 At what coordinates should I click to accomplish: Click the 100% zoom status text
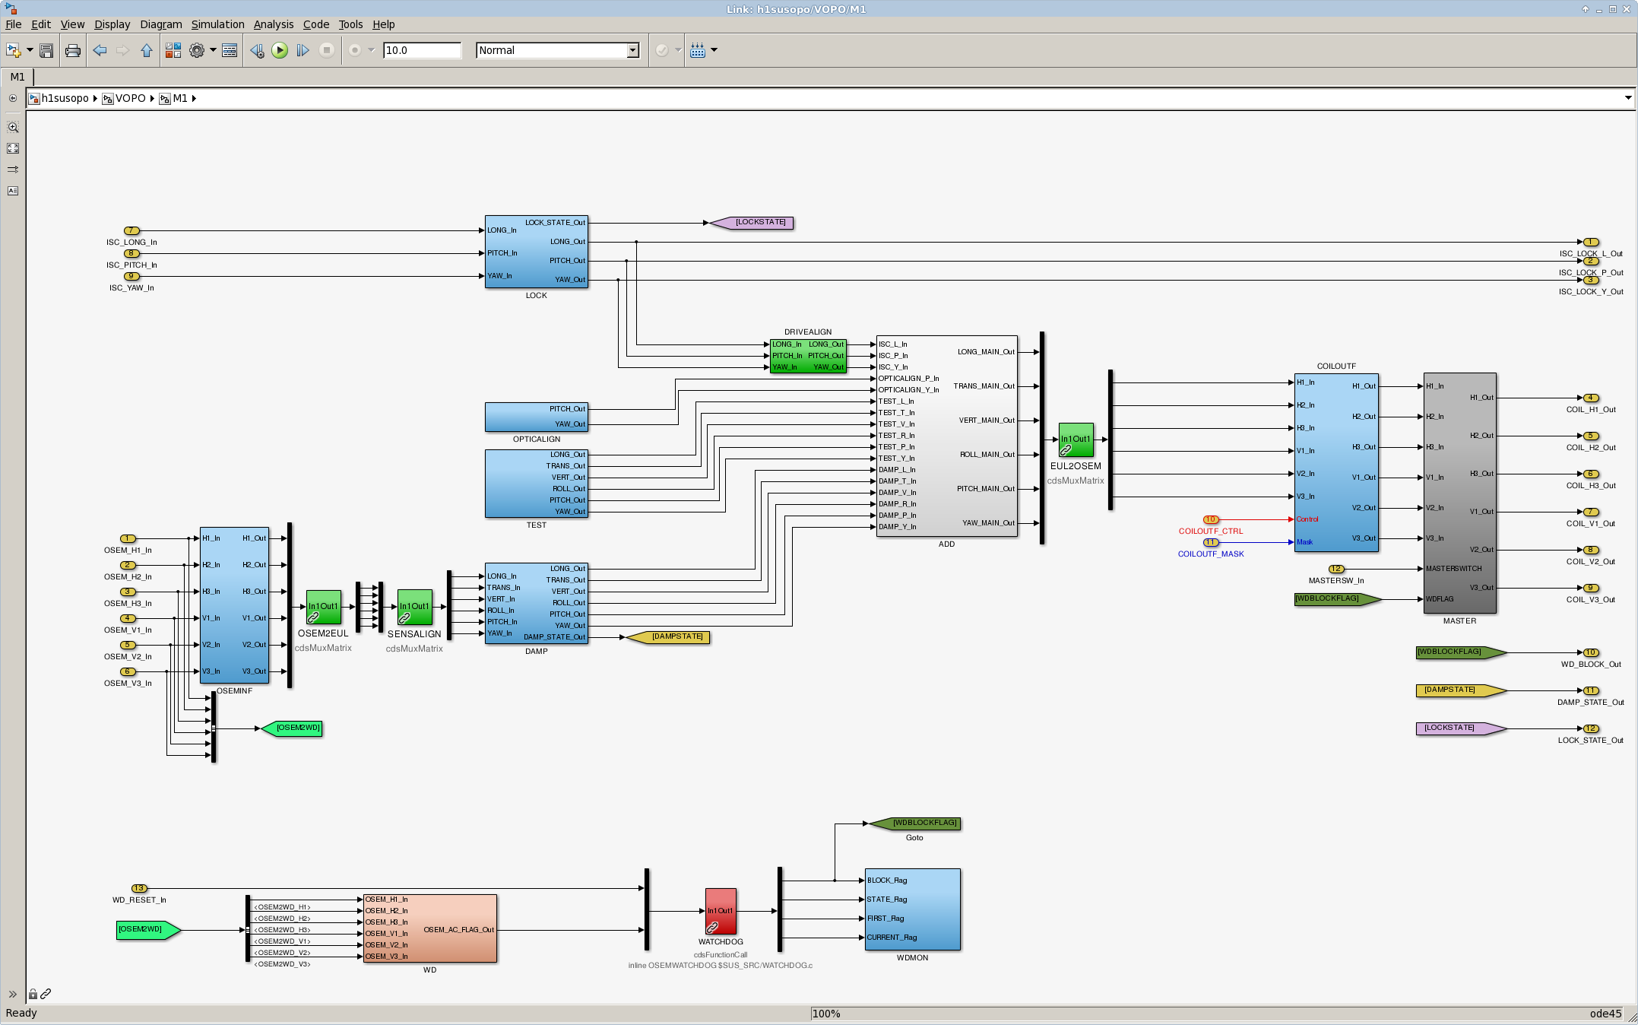click(x=826, y=1014)
